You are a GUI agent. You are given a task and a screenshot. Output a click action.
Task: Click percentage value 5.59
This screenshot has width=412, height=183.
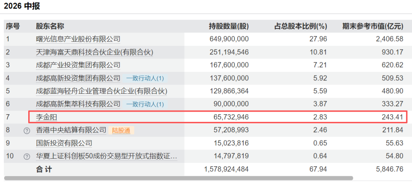pyautogui.click(x=320, y=91)
